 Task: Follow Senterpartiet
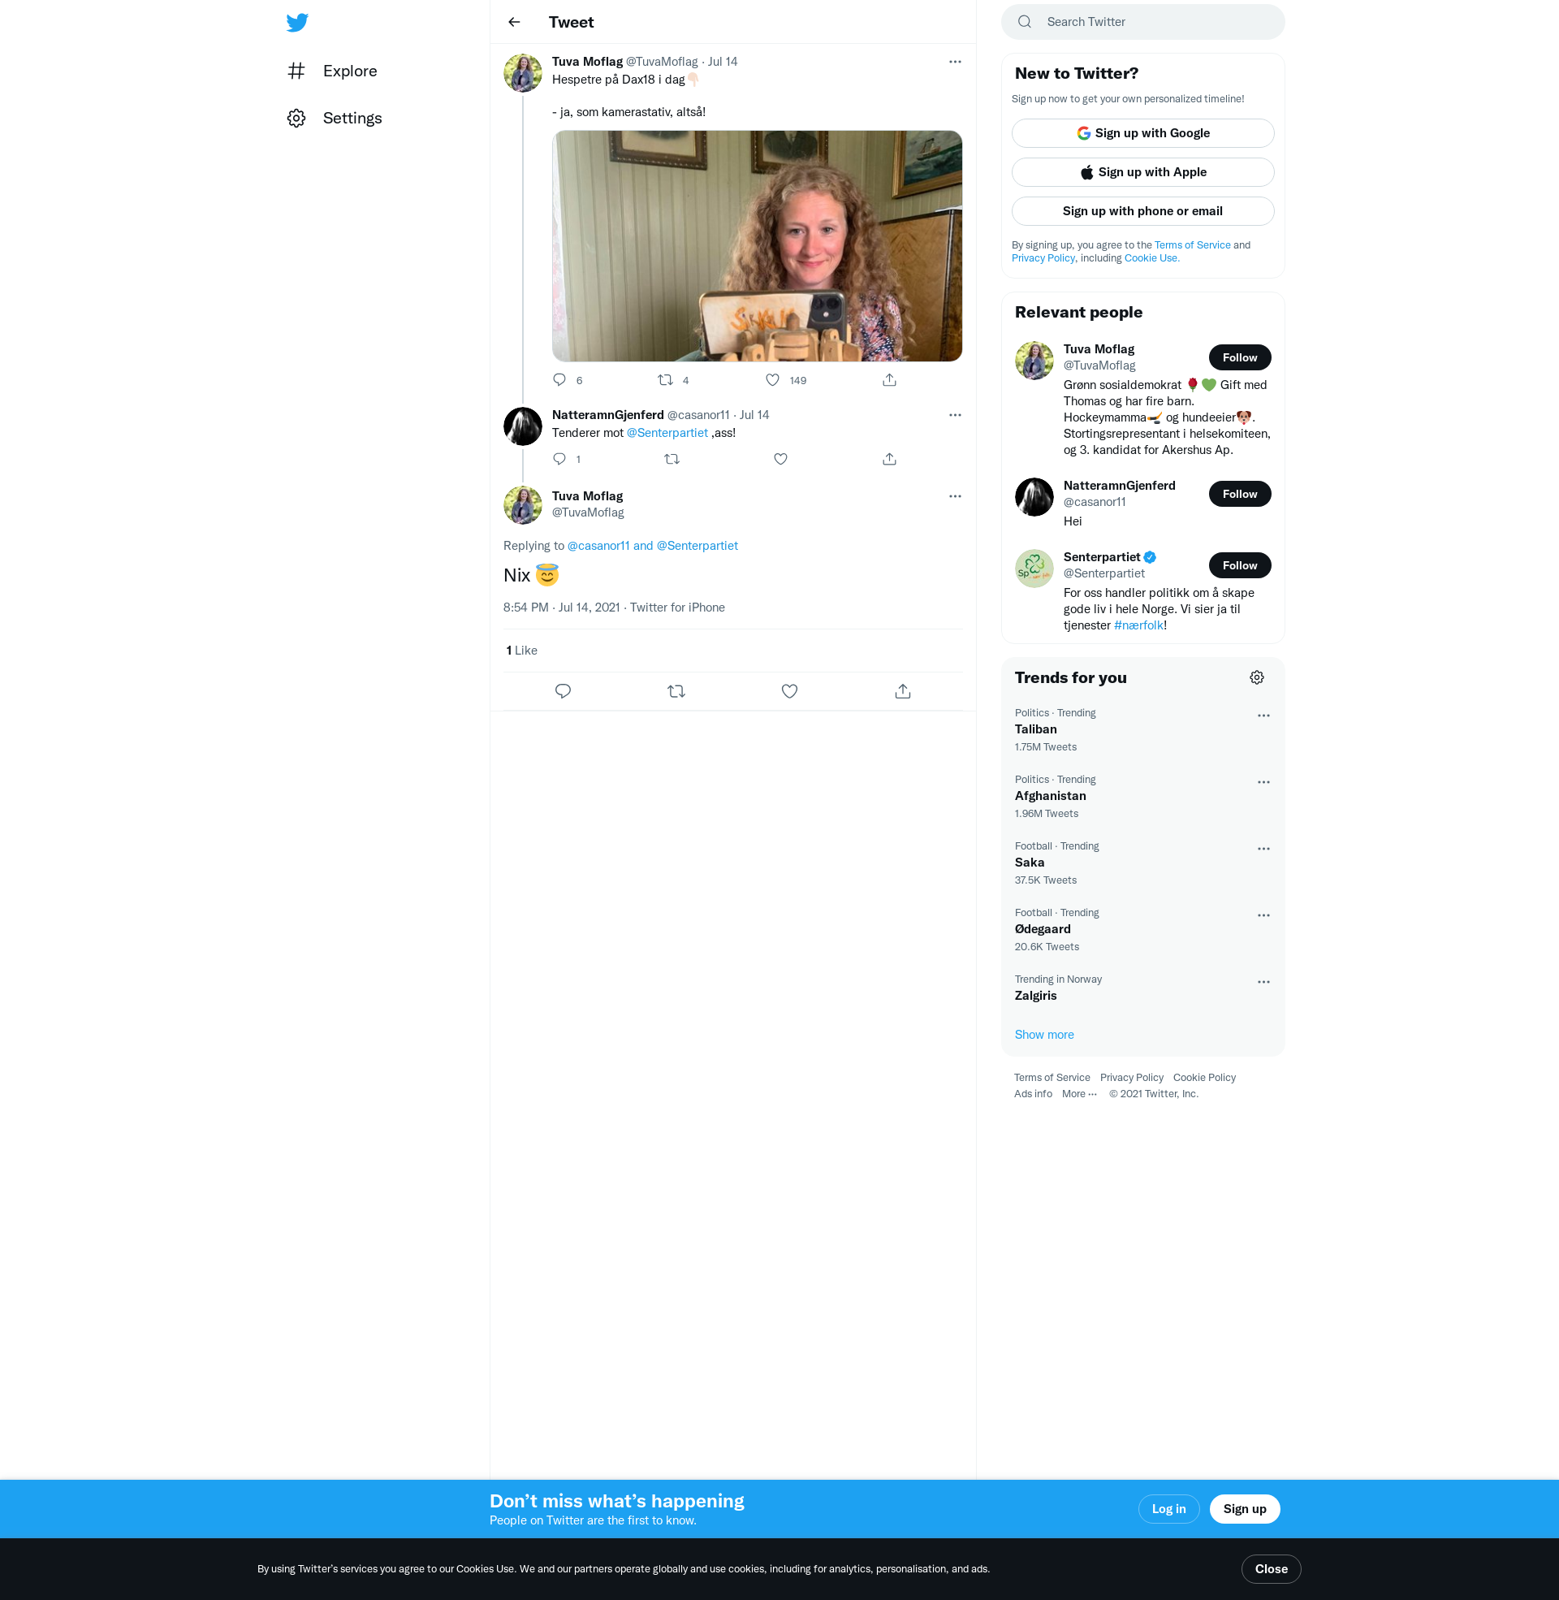(1240, 566)
